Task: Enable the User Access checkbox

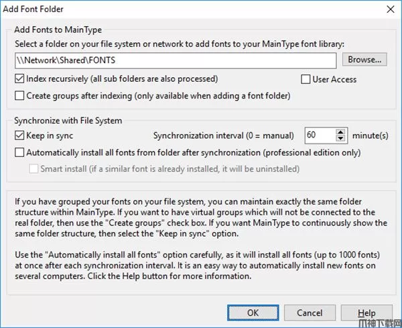Action: [x=306, y=79]
